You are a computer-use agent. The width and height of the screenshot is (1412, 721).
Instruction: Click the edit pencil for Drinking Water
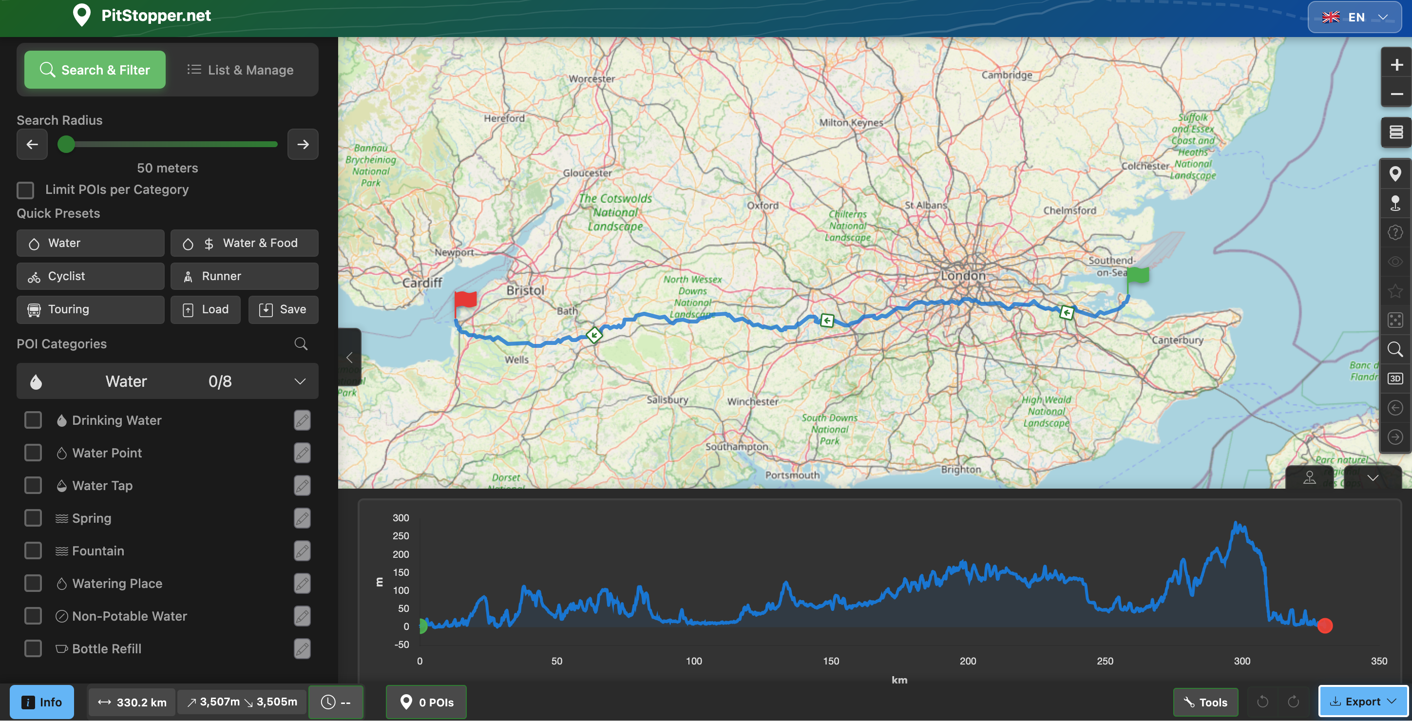[x=302, y=420]
